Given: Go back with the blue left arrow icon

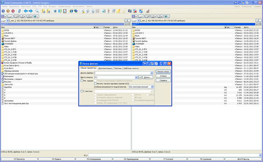Looking at the screenshot, I should (26, 11).
